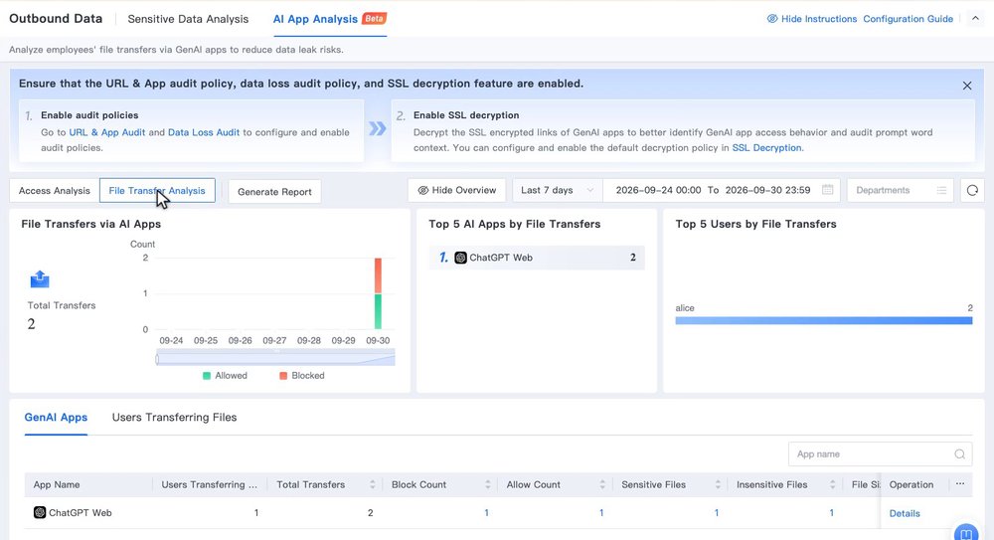Close the instructions banner with X
The image size is (994, 540).
[967, 86]
